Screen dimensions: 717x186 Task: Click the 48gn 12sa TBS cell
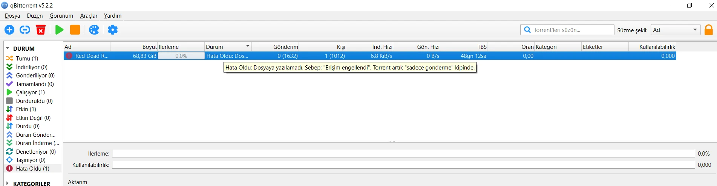pos(473,56)
